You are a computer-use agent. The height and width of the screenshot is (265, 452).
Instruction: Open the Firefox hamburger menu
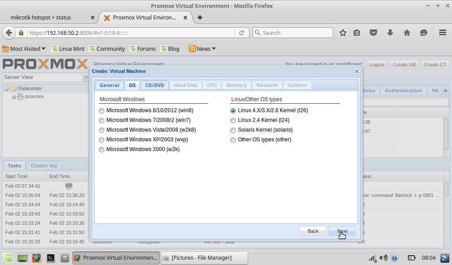pyautogui.click(x=443, y=33)
